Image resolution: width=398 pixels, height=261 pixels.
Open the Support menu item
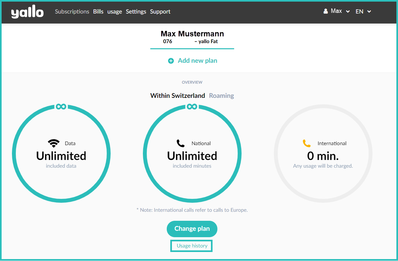[x=160, y=12]
